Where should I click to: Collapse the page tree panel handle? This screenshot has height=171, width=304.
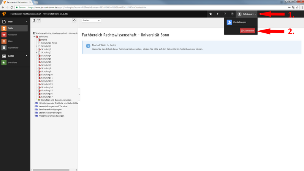tap(79, 94)
